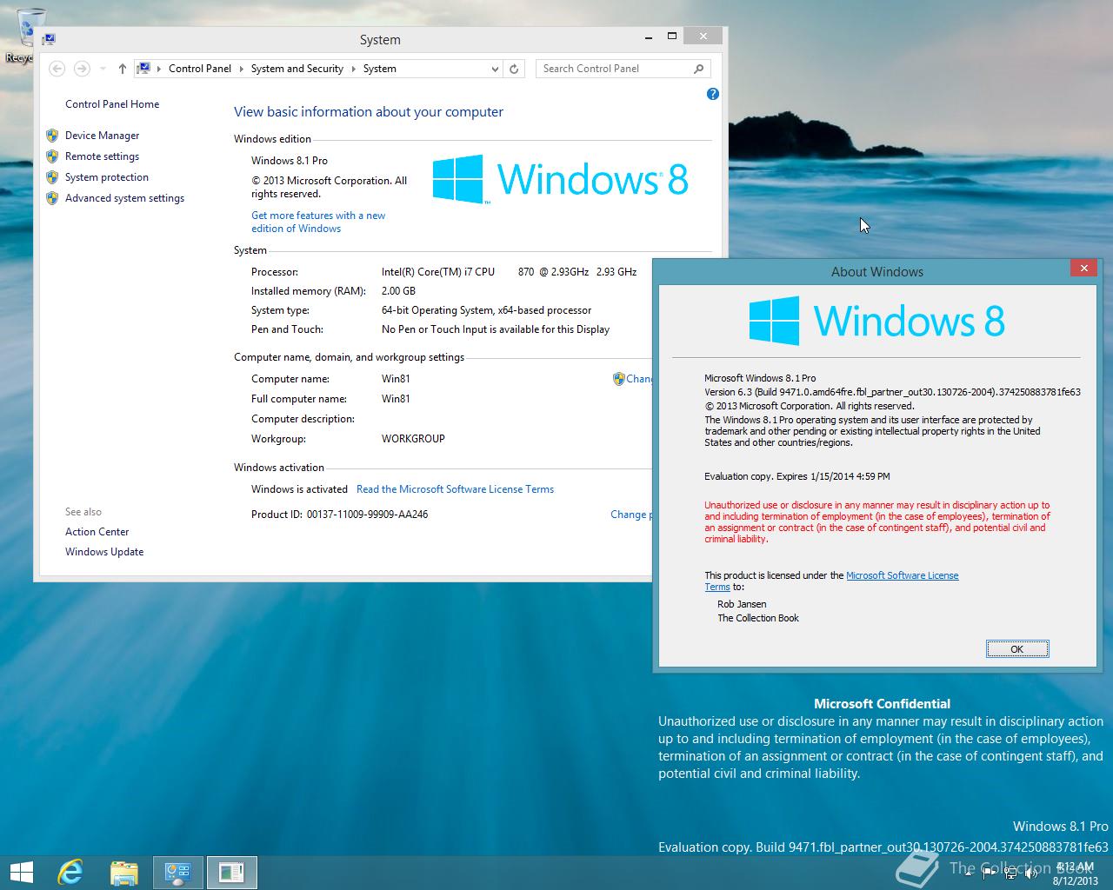The height and width of the screenshot is (890, 1113).
Task: Click the Search Control Panel field
Action: click(623, 69)
